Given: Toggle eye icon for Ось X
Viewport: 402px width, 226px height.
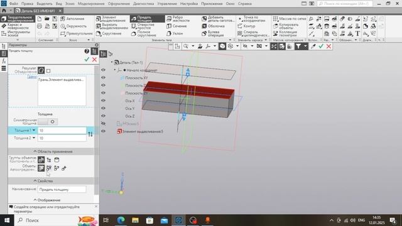Looking at the screenshot, I should click(103, 100).
